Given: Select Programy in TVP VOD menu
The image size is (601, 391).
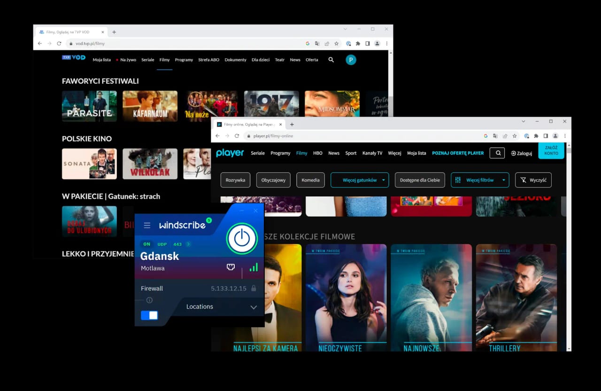Looking at the screenshot, I should [x=184, y=60].
